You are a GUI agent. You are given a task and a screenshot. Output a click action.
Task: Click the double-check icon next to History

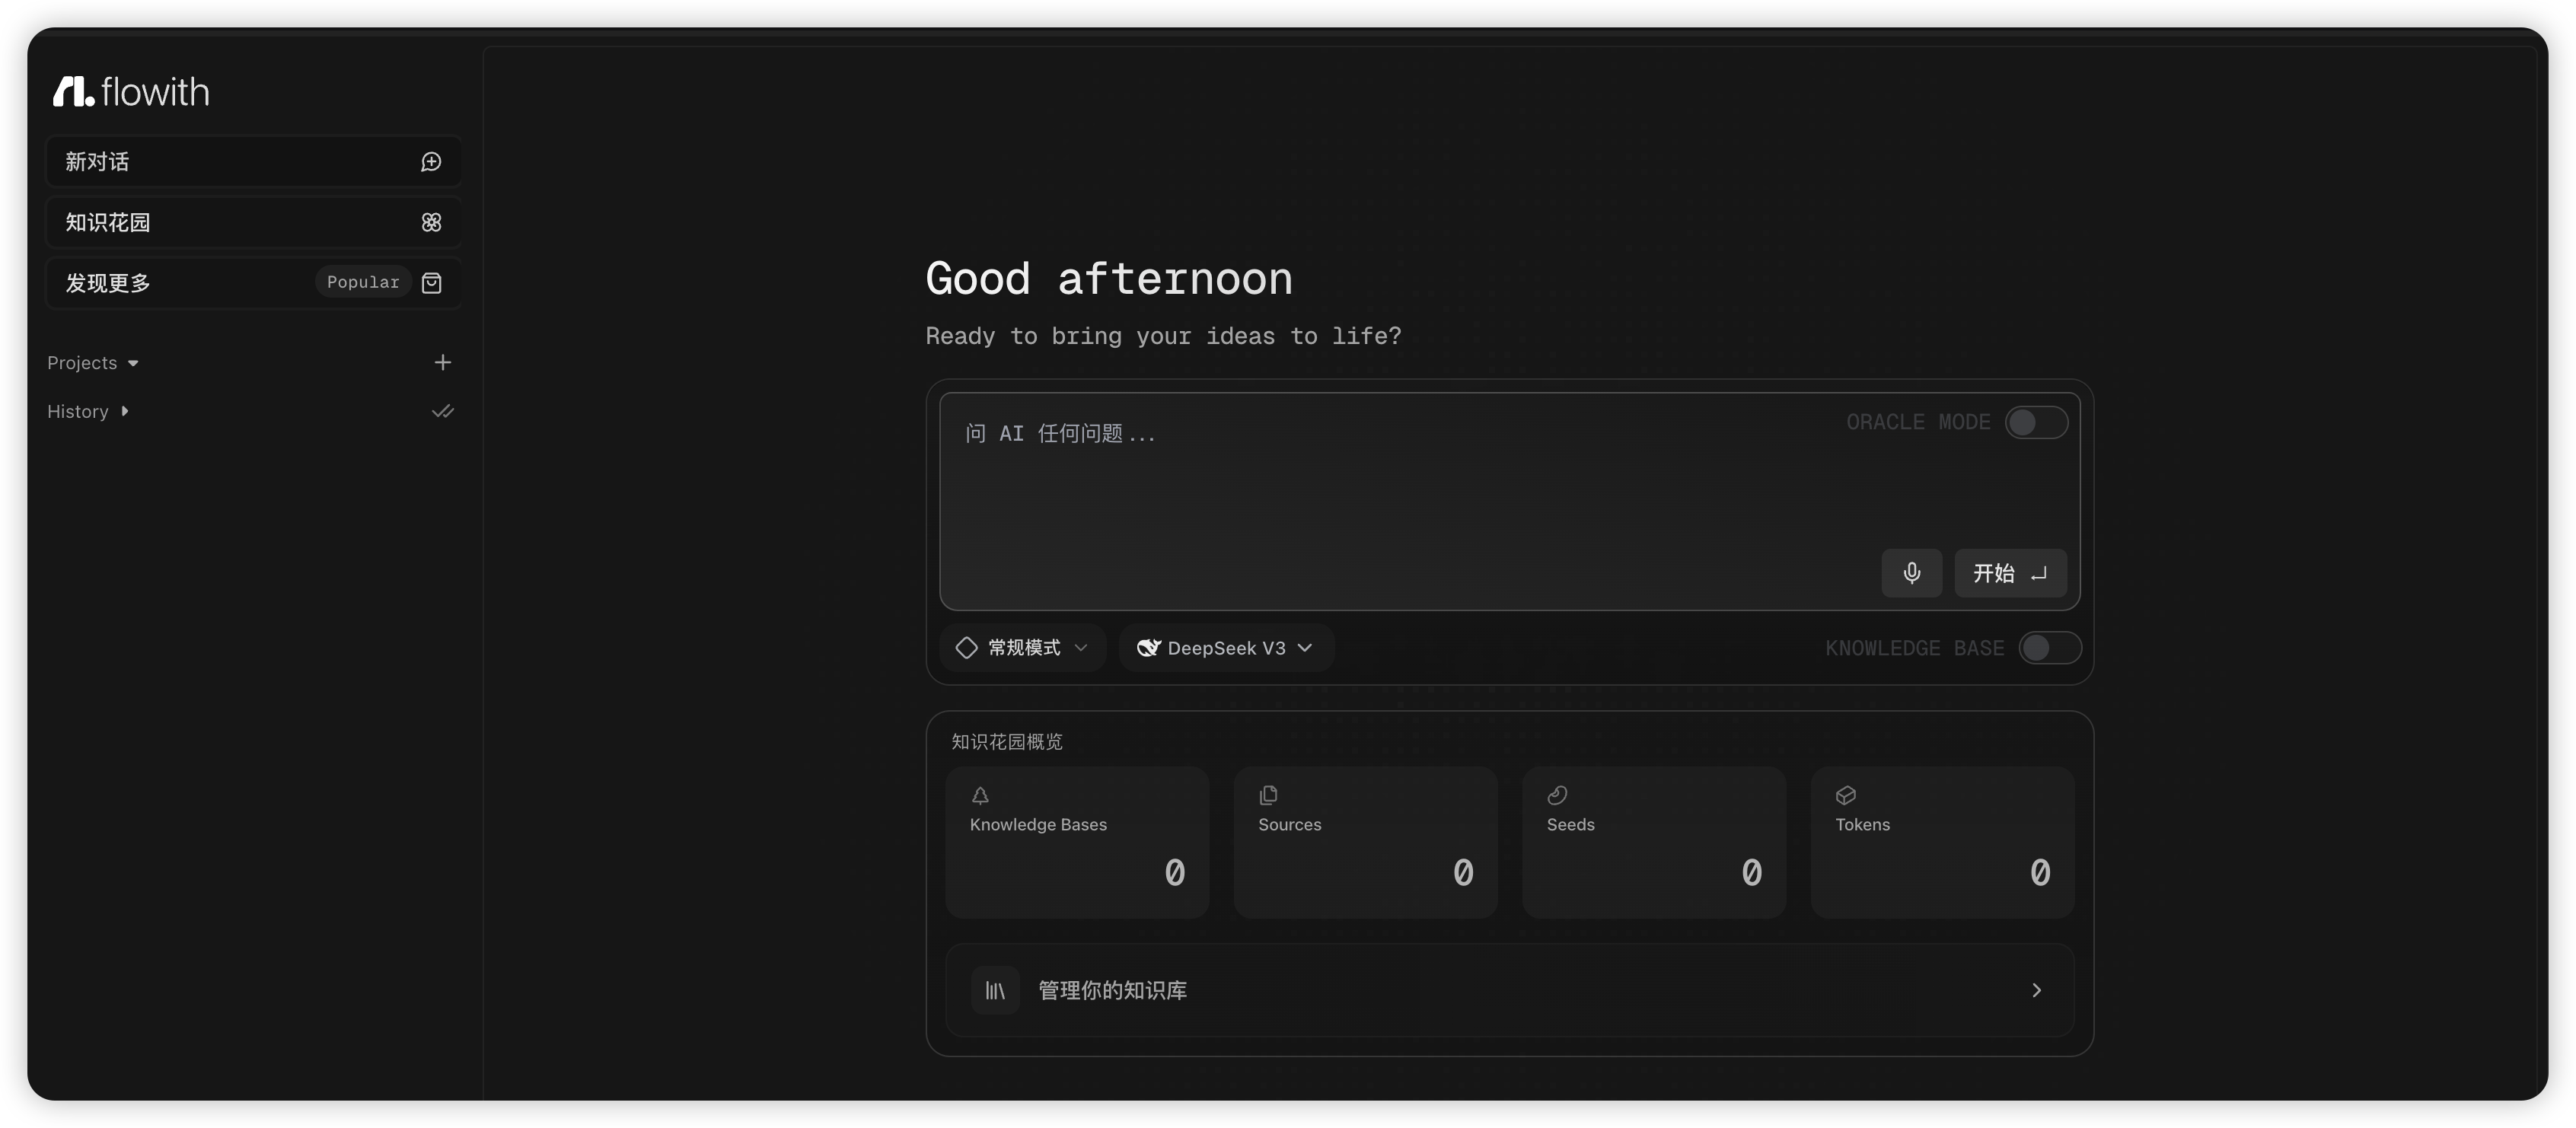pos(443,411)
